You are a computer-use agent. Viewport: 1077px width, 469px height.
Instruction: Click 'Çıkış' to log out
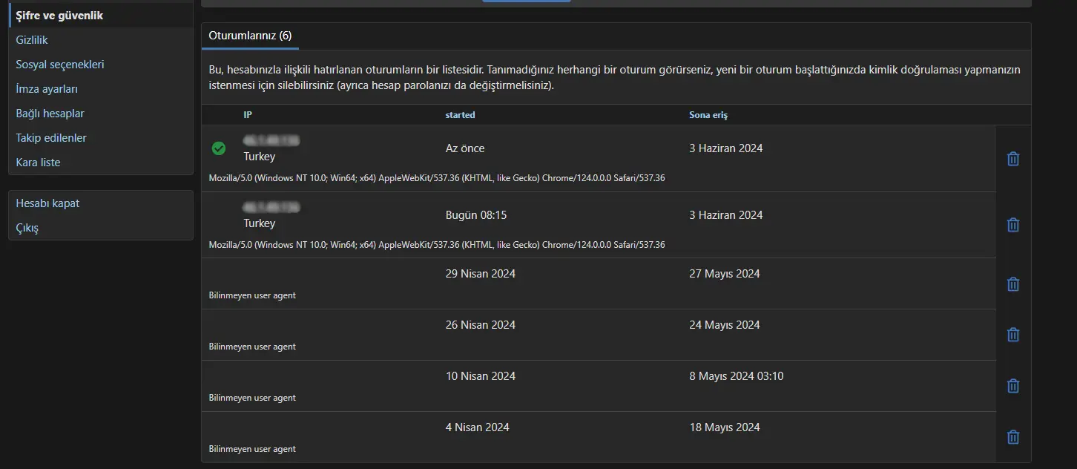tap(27, 228)
